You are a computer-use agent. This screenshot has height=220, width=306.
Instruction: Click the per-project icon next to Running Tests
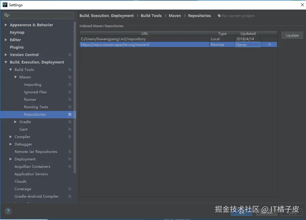[x=70, y=107]
